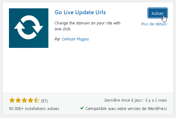Visit the OnPoint Plugins author link
This screenshot has height=118, width=176.
75,39
